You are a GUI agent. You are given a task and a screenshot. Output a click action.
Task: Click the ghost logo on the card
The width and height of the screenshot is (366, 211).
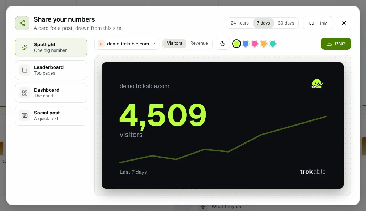[x=317, y=84]
